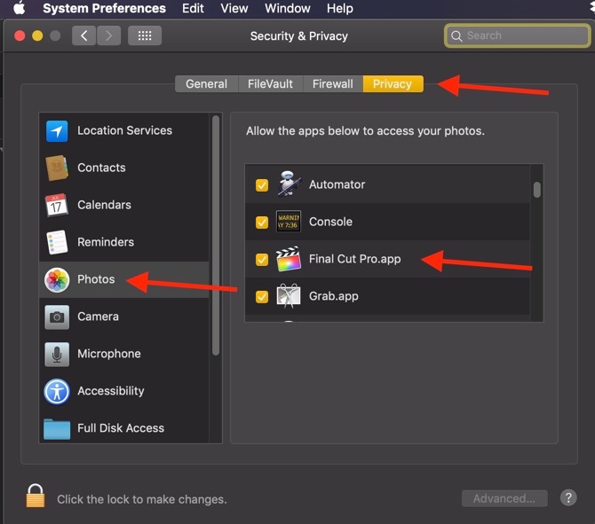Uncheck the Final Cut Pro.app checkbox
The height and width of the screenshot is (524, 595).
[x=262, y=260]
